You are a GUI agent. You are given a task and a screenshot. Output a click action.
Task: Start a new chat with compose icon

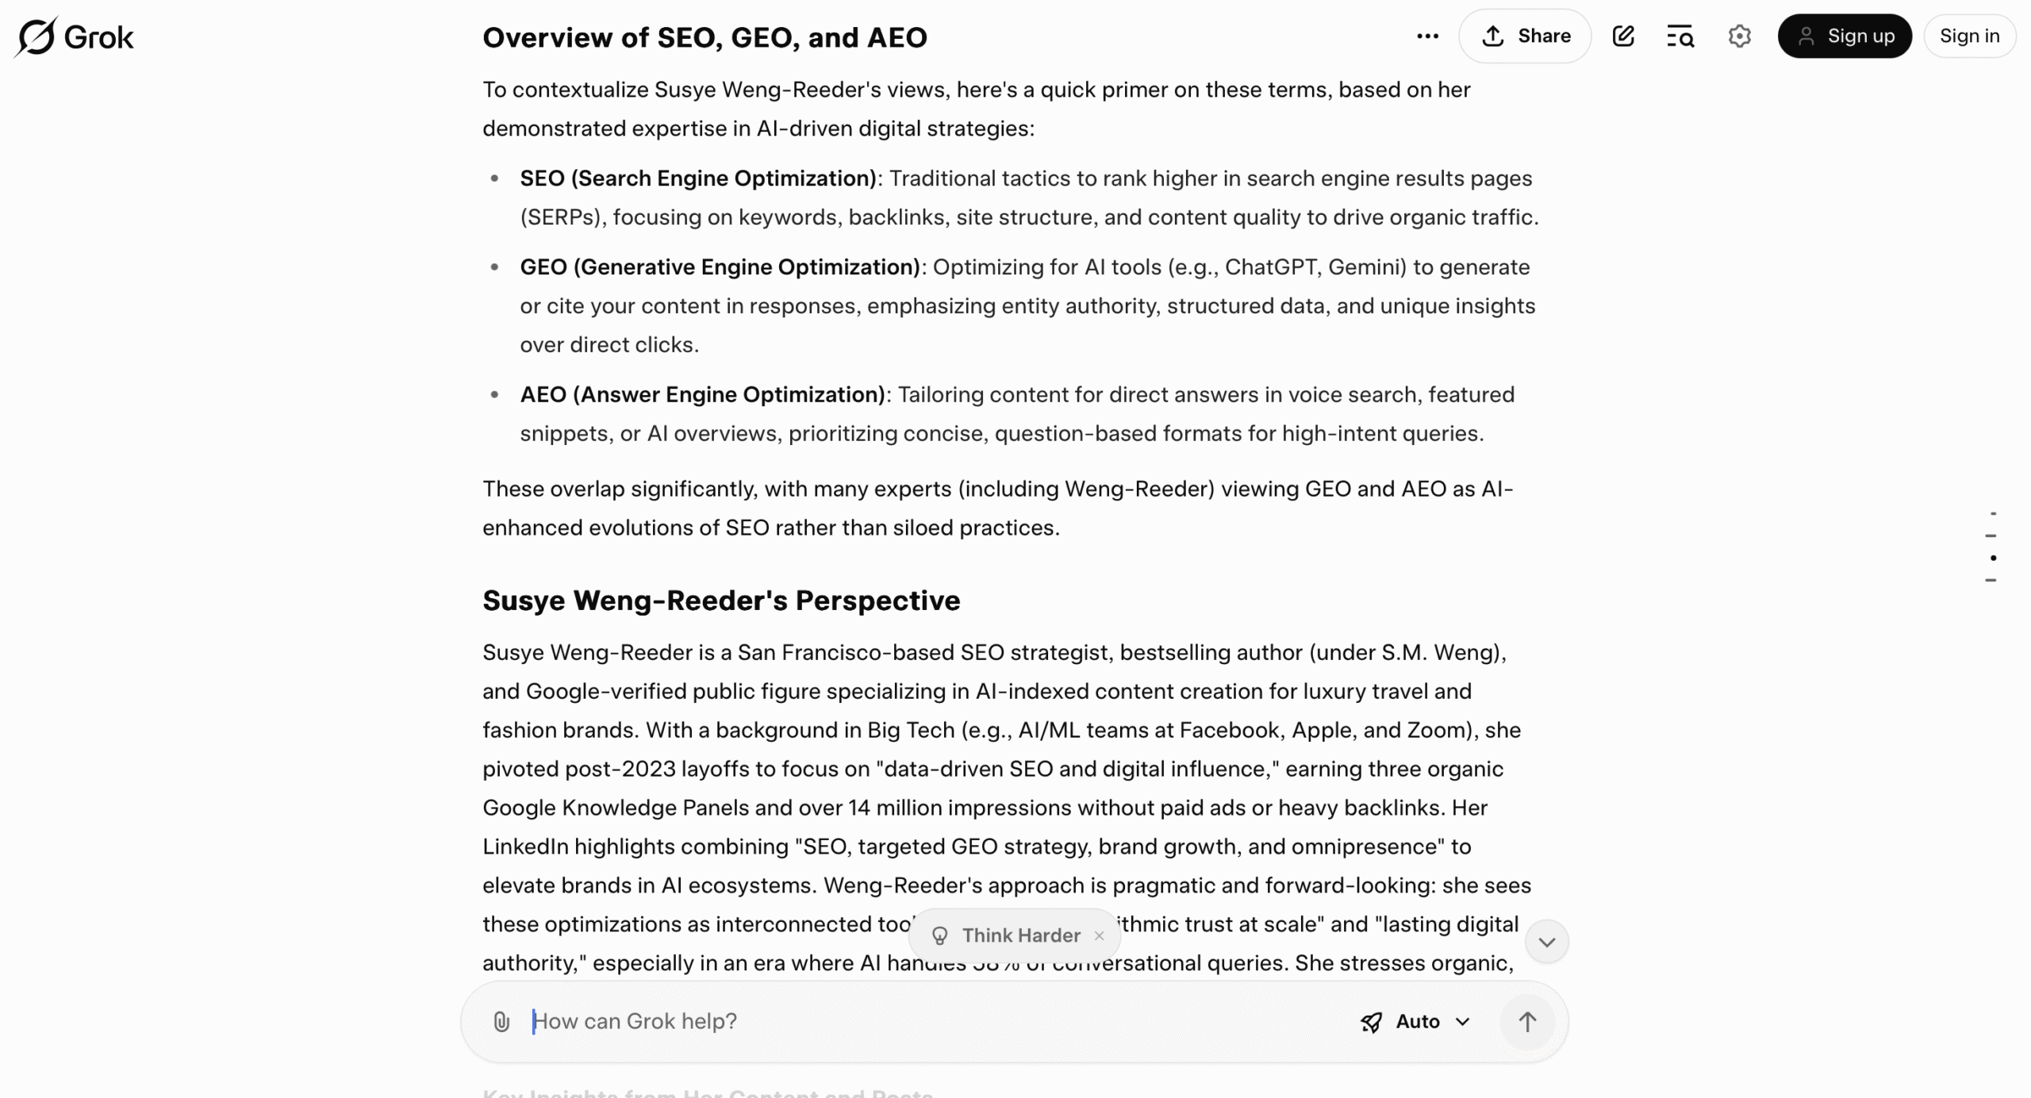click(x=1623, y=36)
